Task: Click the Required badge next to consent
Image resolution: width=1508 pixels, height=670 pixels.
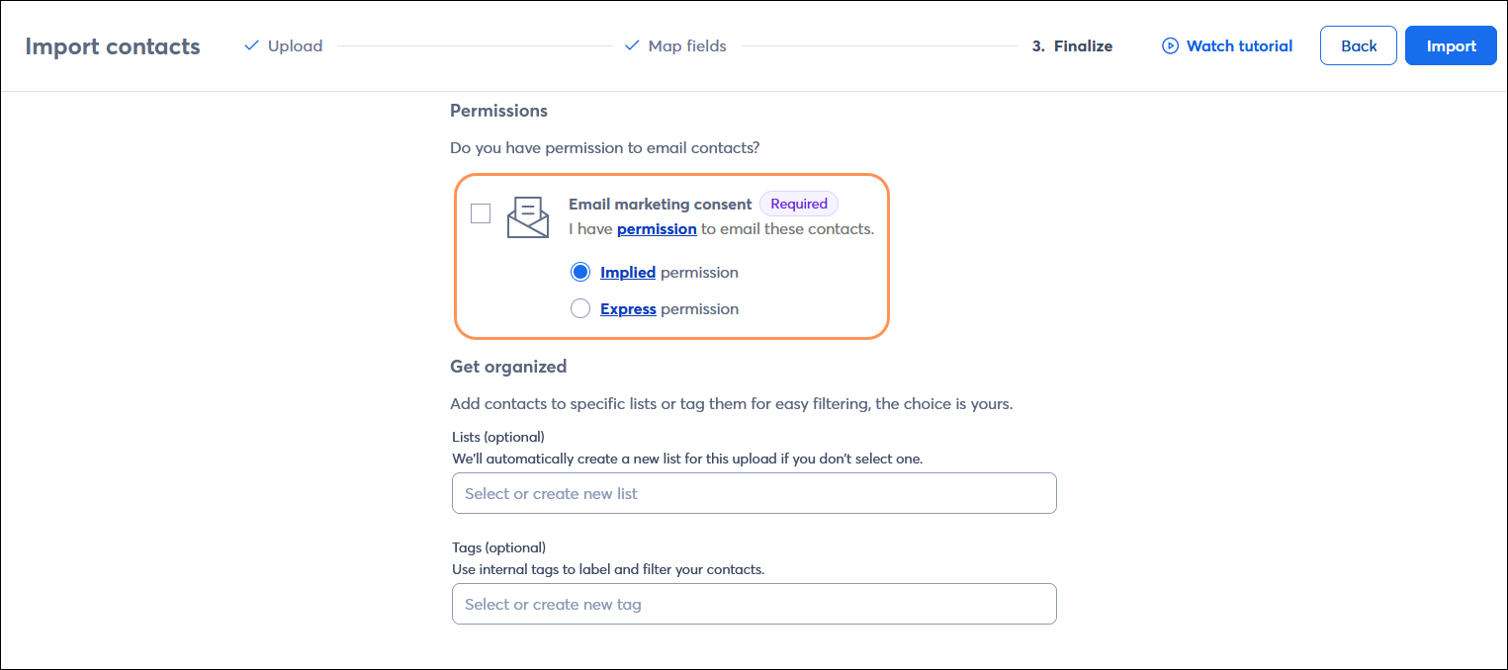Action: [798, 204]
